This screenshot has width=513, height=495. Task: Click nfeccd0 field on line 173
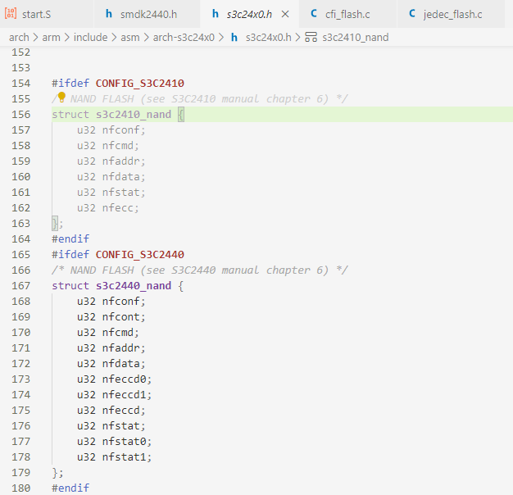pyautogui.click(x=124, y=379)
